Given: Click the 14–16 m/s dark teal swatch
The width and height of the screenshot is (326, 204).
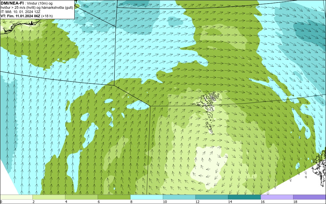Looking at the screenshot, I should click(x=244, y=197).
